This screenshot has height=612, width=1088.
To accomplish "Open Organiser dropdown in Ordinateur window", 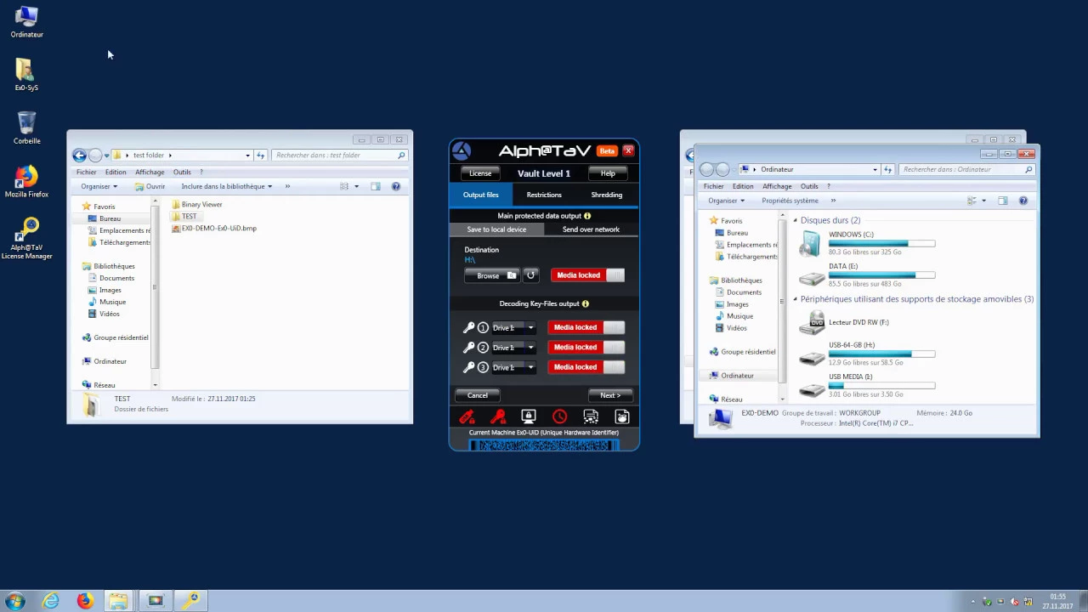I will click(727, 201).
